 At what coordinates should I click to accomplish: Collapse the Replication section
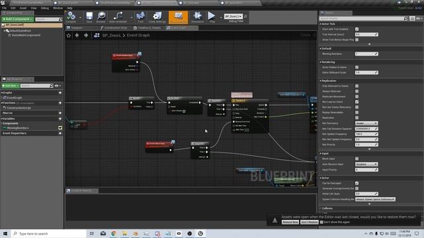point(321,81)
